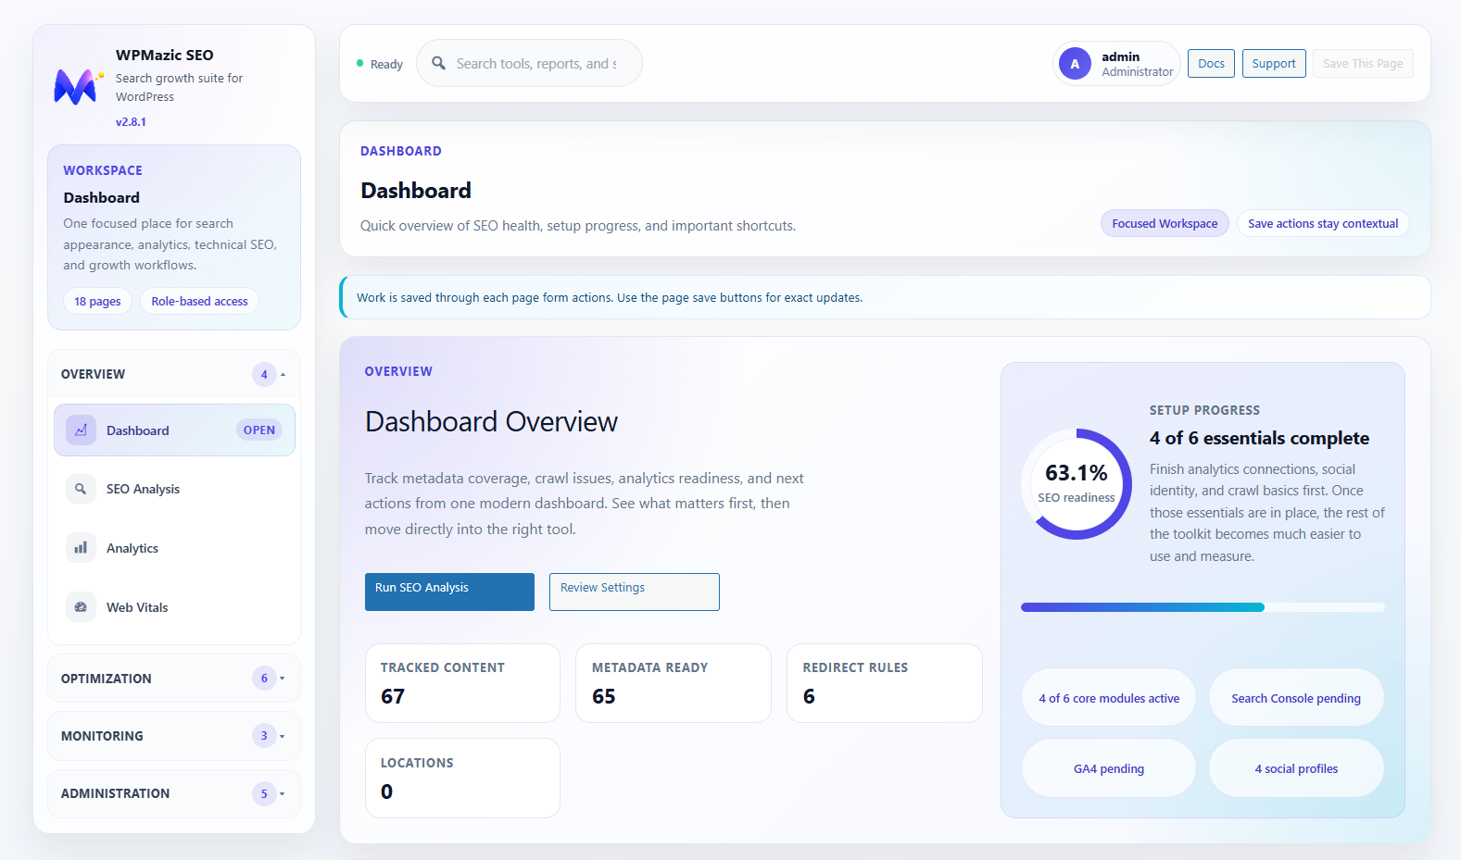Click Save actions stay contextual pill

(1323, 223)
